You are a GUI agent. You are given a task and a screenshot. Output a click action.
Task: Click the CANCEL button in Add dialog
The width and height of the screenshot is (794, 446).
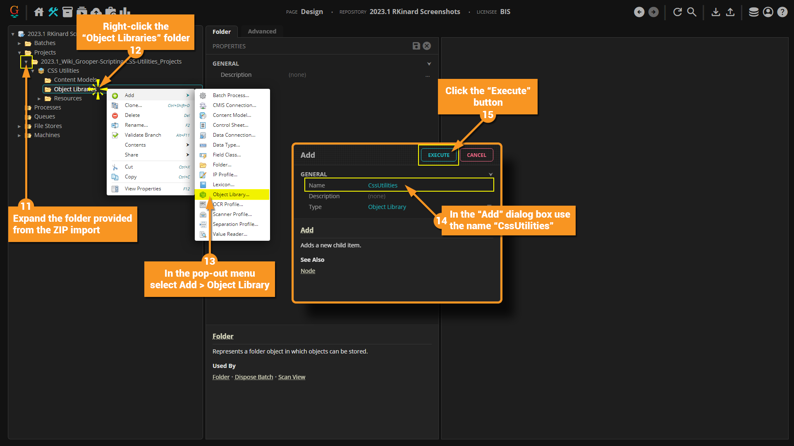coord(476,155)
